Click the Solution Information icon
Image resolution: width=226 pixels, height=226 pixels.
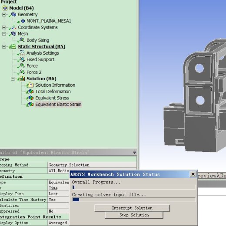coord(31,85)
